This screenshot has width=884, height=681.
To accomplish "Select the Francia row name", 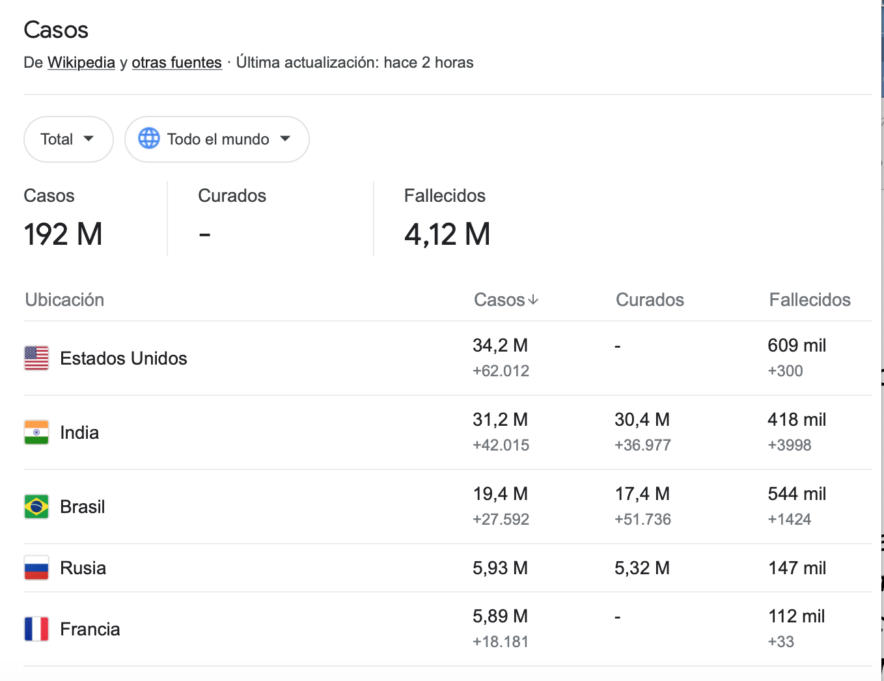I will (x=90, y=629).
